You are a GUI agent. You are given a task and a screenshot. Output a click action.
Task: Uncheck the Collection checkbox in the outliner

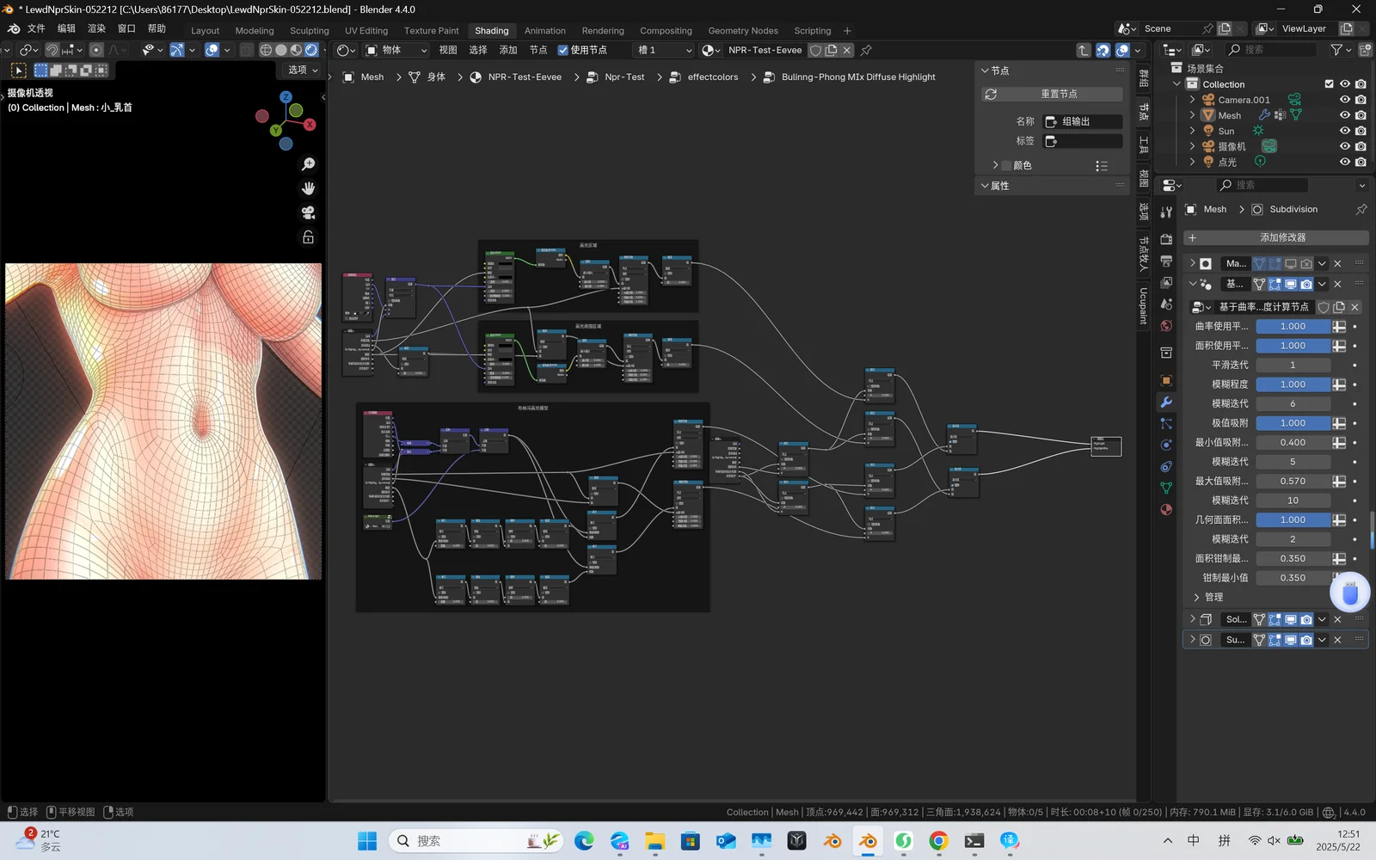pyautogui.click(x=1329, y=84)
